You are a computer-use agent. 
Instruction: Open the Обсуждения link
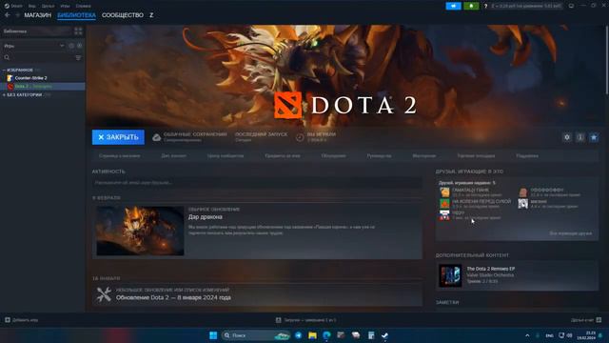tap(334, 156)
